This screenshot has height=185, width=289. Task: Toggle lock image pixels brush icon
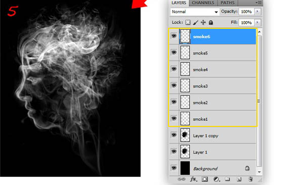195,22
